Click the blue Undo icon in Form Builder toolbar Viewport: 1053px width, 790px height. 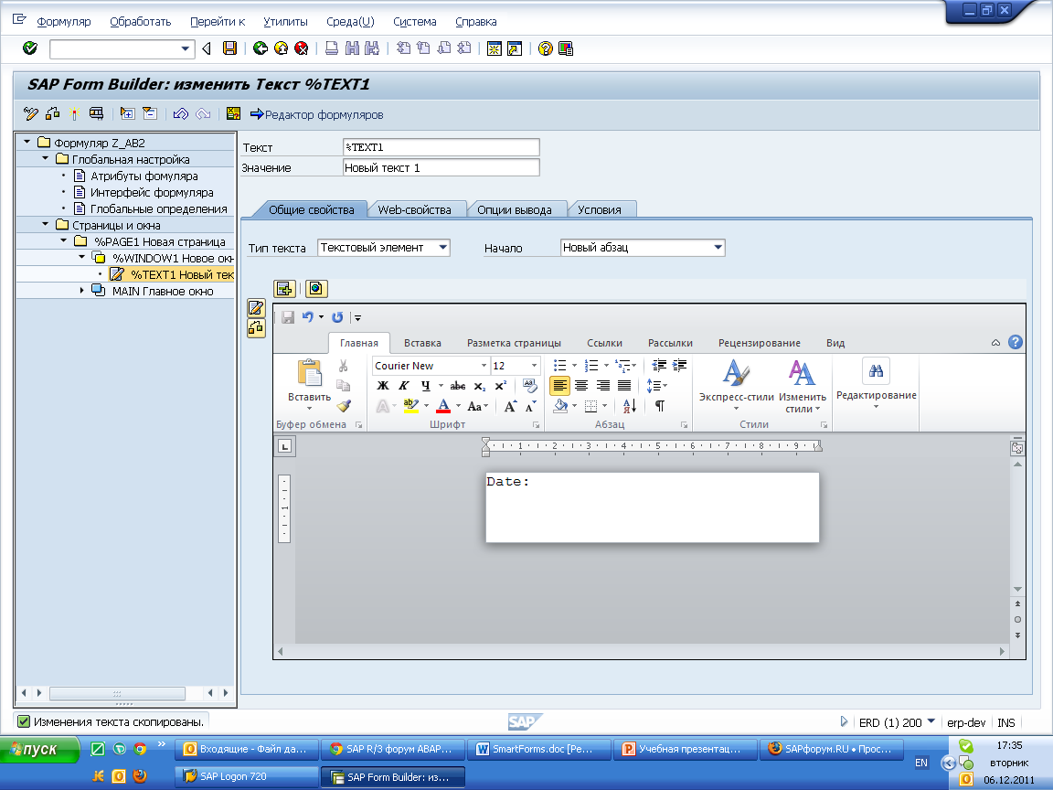pos(180,113)
